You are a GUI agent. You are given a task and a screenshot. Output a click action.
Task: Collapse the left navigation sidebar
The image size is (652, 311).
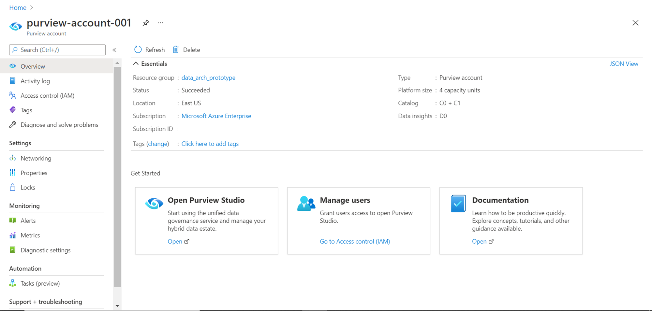click(114, 50)
